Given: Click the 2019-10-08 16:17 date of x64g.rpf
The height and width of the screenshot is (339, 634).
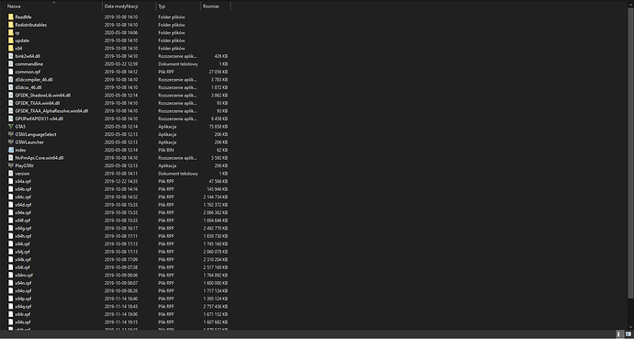Looking at the screenshot, I should click(x=121, y=228).
